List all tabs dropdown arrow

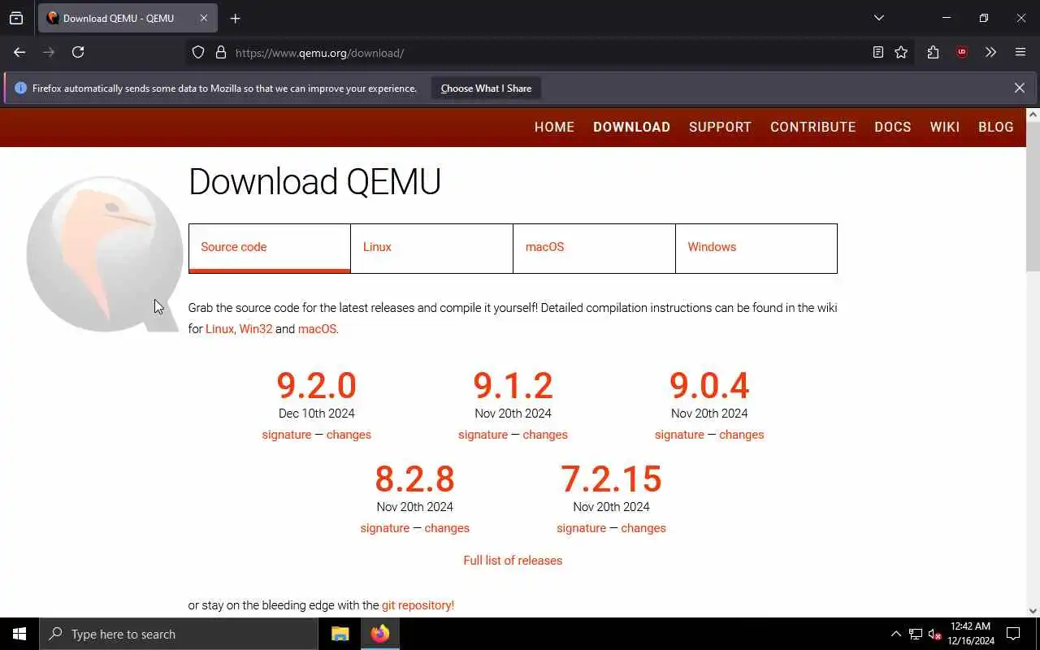[878, 18]
